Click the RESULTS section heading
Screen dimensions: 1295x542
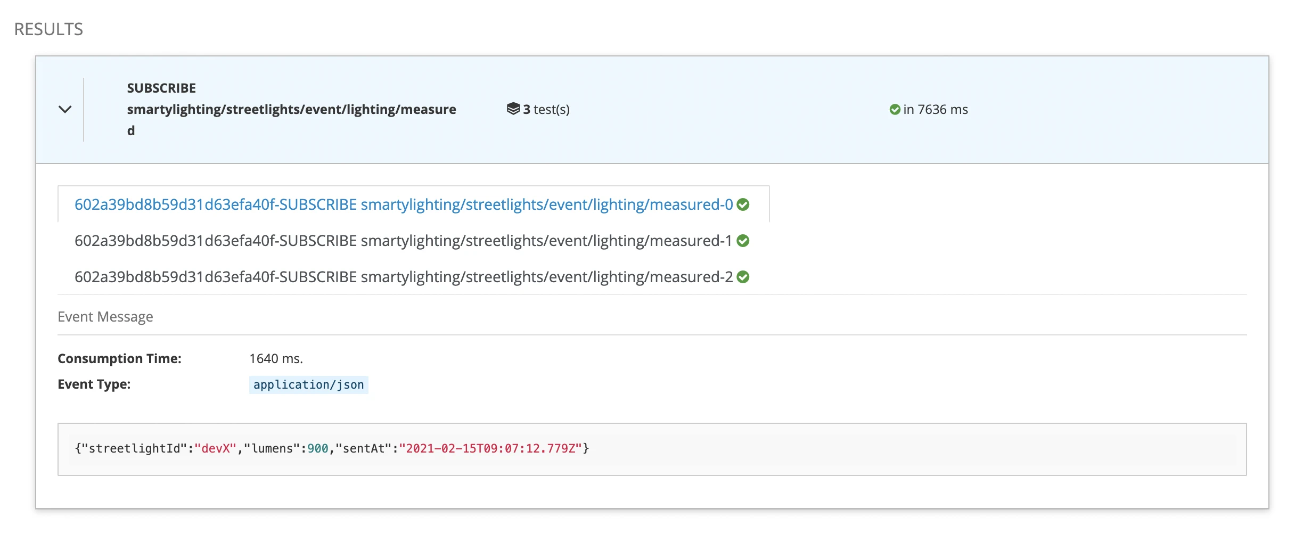click(48, 29)
